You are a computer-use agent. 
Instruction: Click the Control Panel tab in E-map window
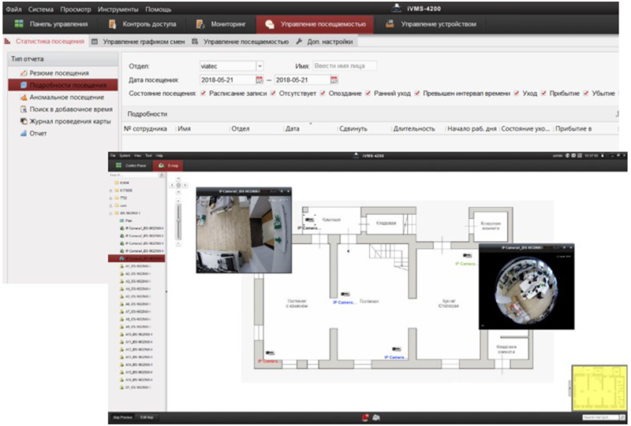[131, 165]
